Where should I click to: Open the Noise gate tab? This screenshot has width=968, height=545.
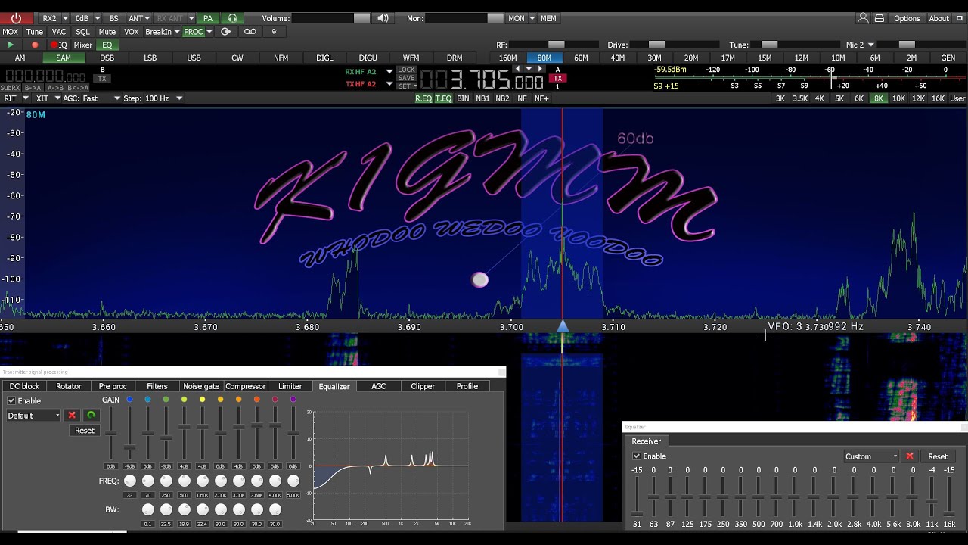tap(201, 386)
